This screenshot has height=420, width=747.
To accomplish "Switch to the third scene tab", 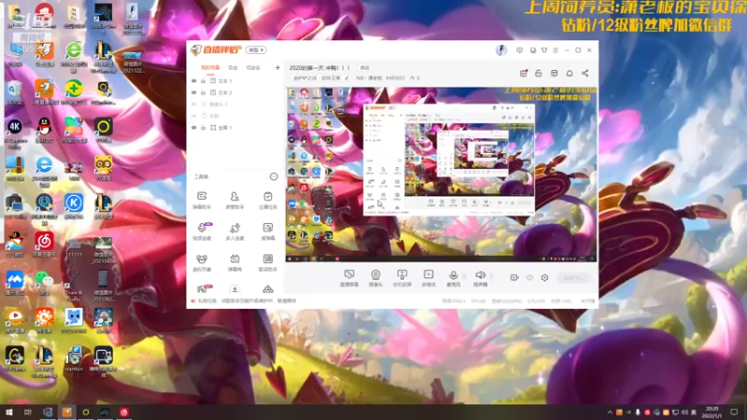I will pos(253,67).
